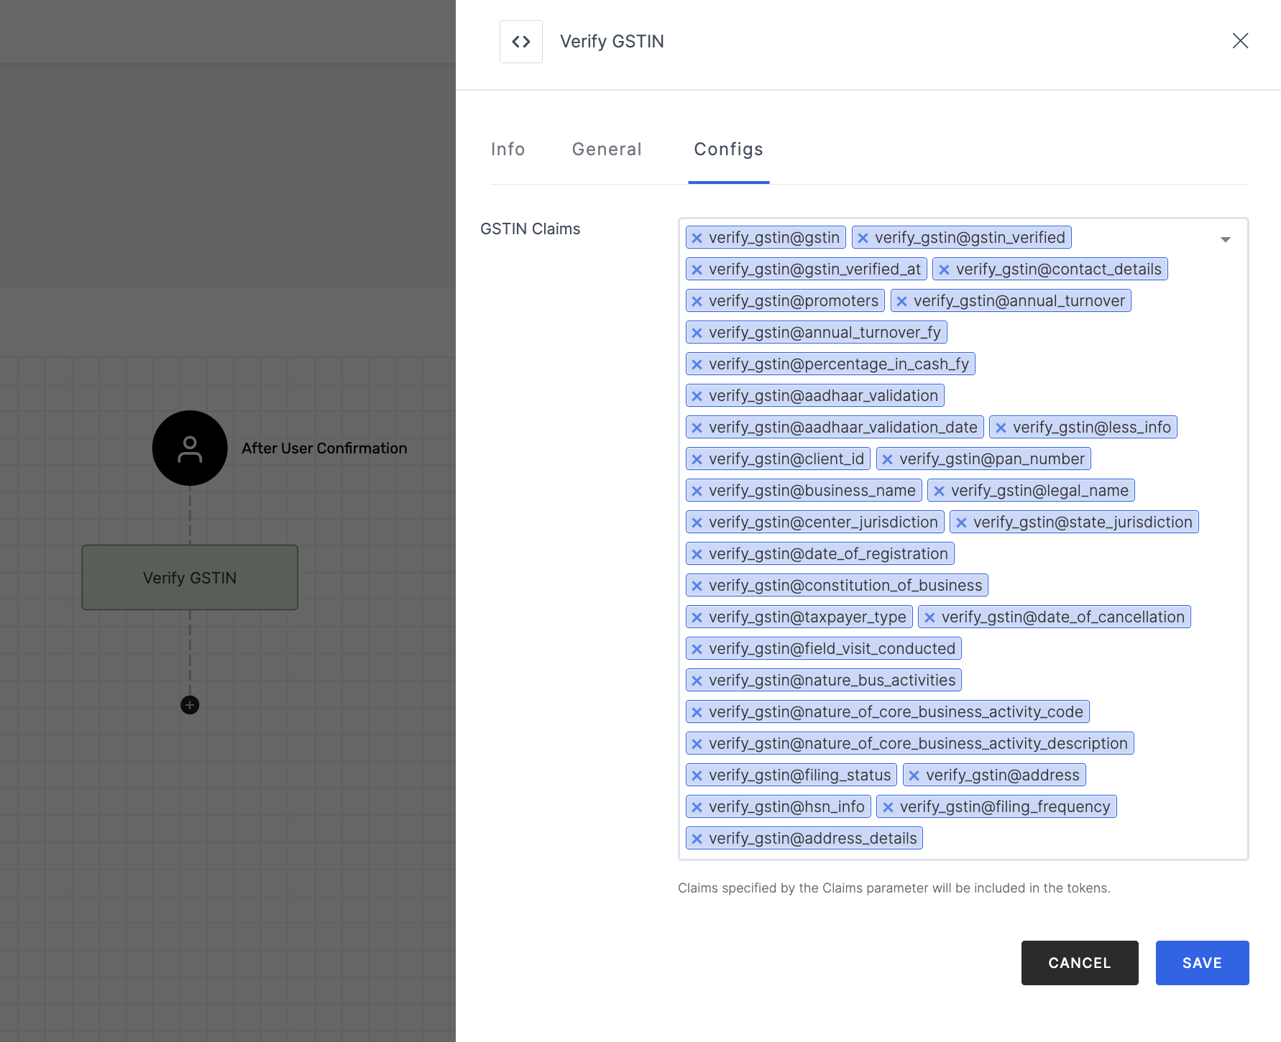Remove the verify_gstin@legal_name tag

939,491
